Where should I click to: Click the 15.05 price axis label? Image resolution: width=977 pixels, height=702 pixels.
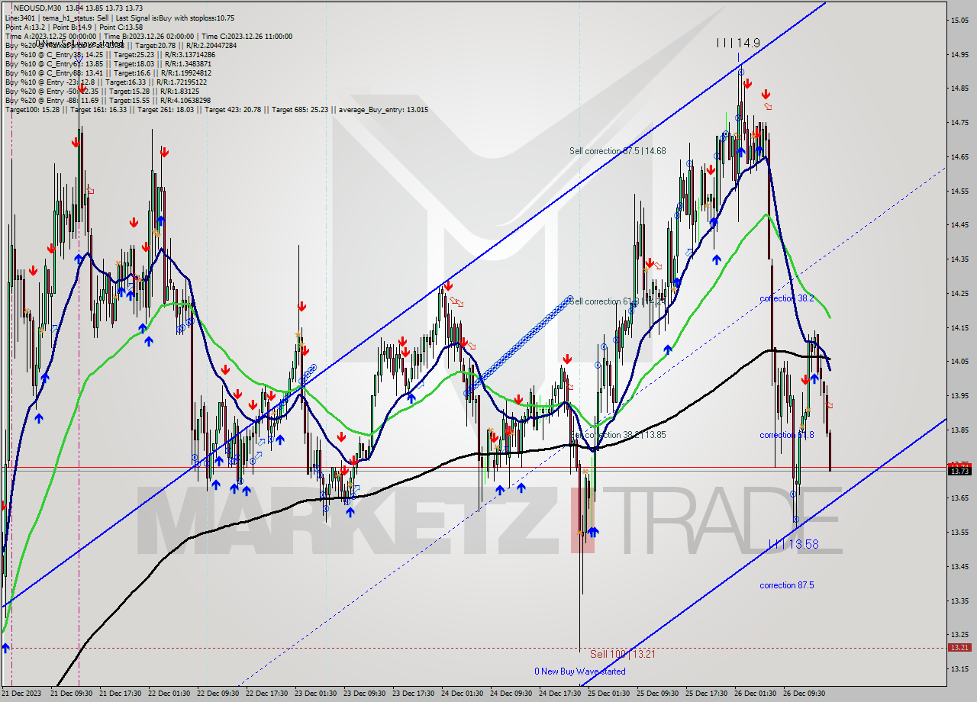coord(959,21)
